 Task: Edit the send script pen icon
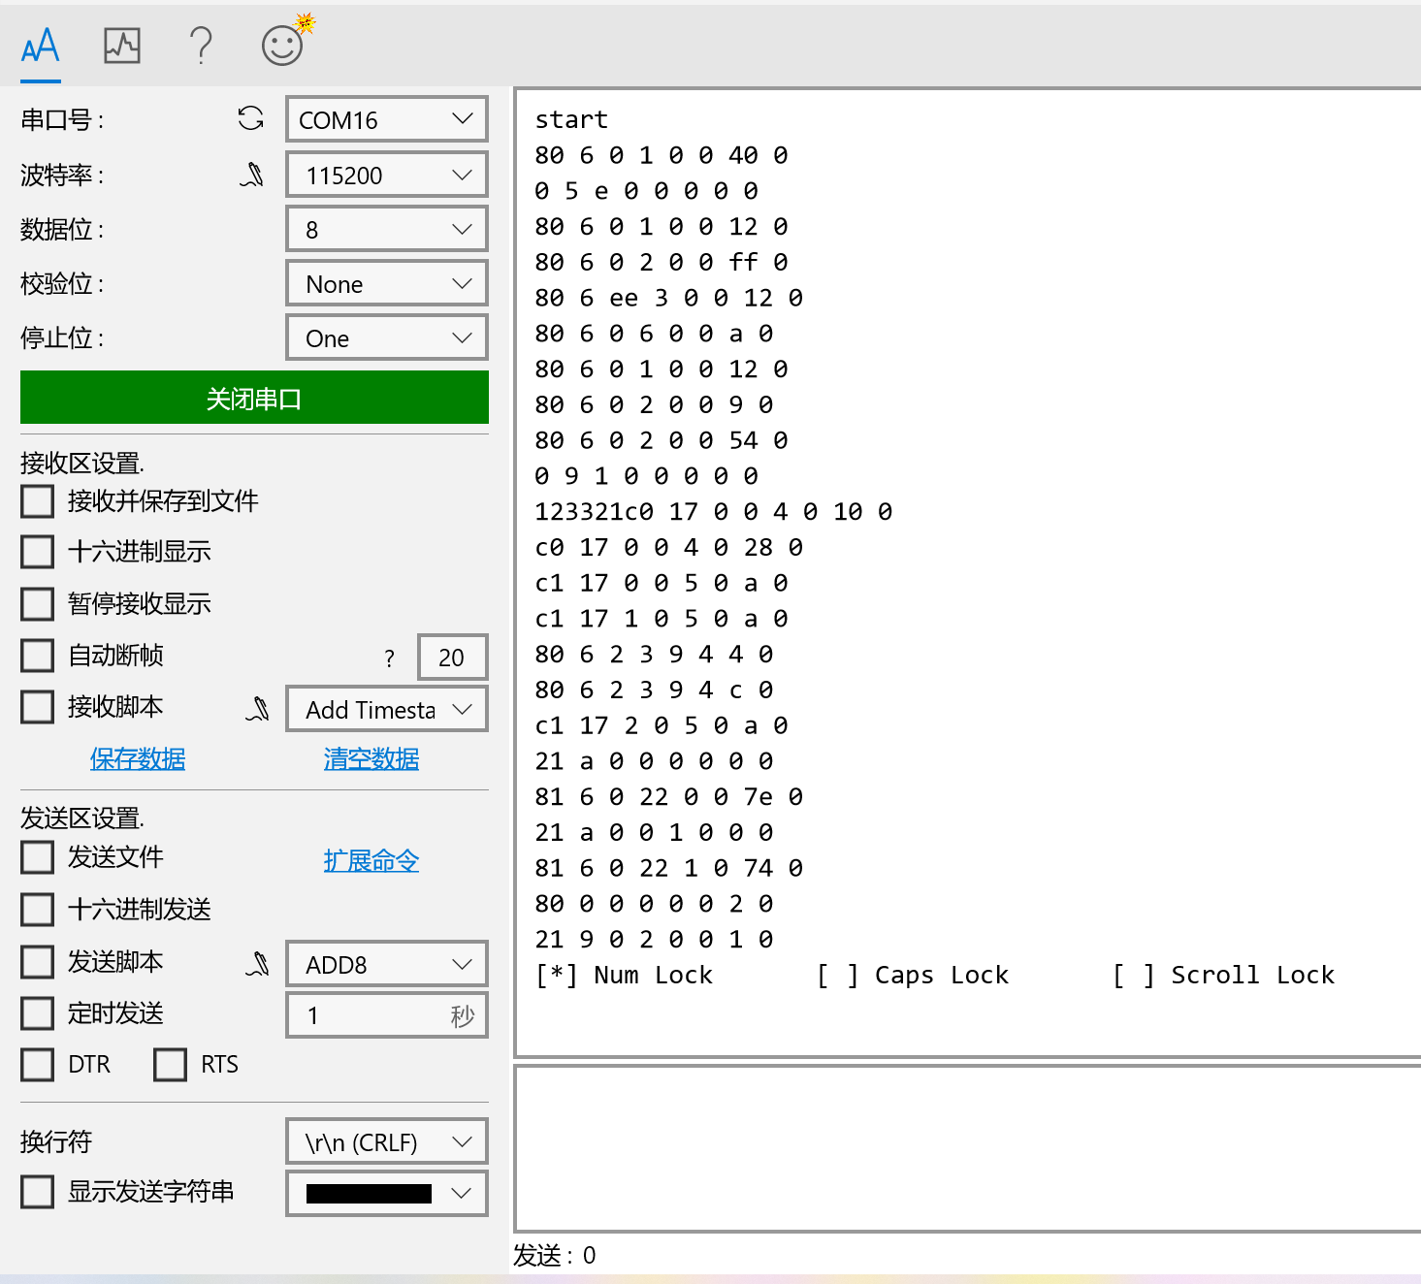click(x=258, y=964)
